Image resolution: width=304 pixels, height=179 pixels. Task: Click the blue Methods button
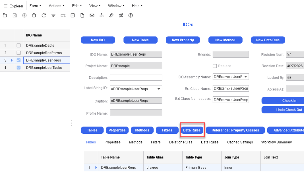(142, 130)
